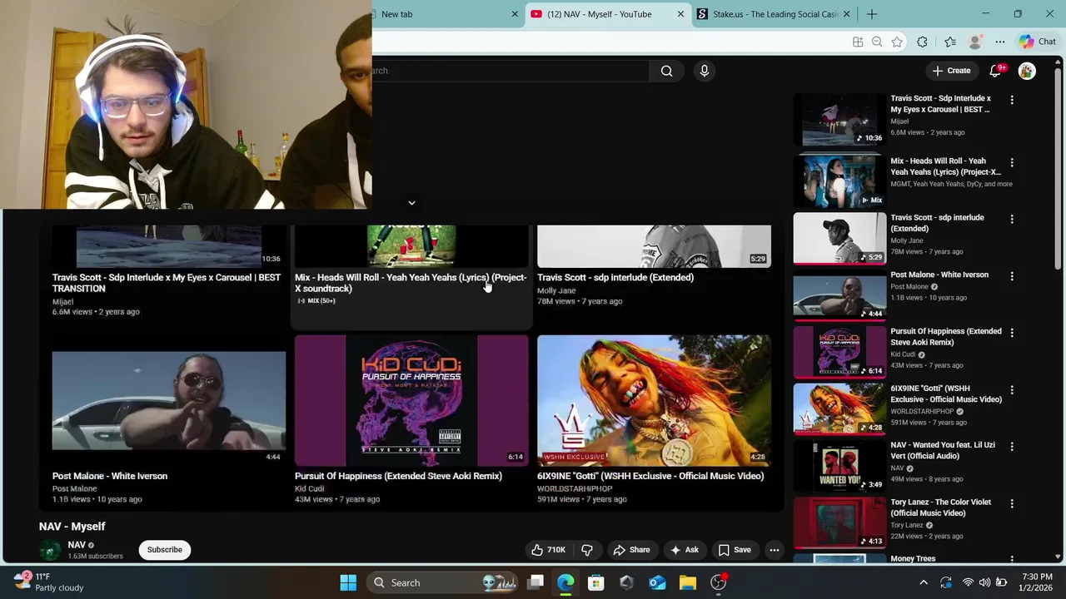Open Outlook taskbar icon
The image size is (1066, 599).
click(657, 582)
